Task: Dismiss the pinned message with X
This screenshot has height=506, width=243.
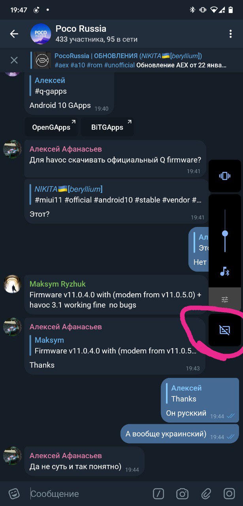Action: pyautogui.click(x=14, y=60)
